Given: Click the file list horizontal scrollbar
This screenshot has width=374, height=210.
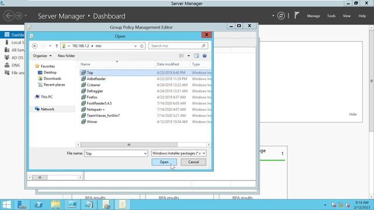Looking at the screenshot, I should tap(129, 145).
